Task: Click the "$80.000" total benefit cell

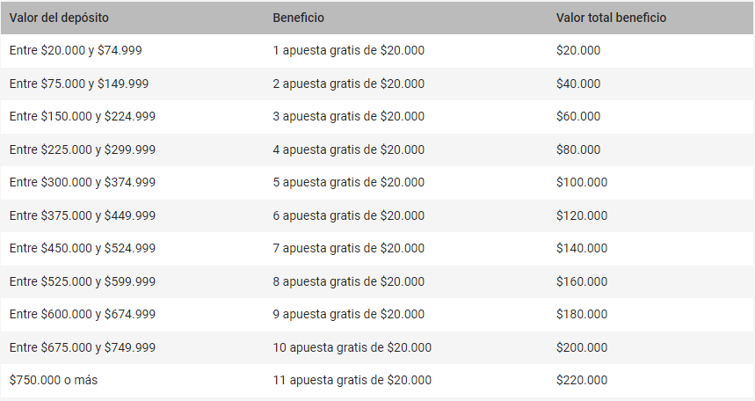Action: click(578, 149)
